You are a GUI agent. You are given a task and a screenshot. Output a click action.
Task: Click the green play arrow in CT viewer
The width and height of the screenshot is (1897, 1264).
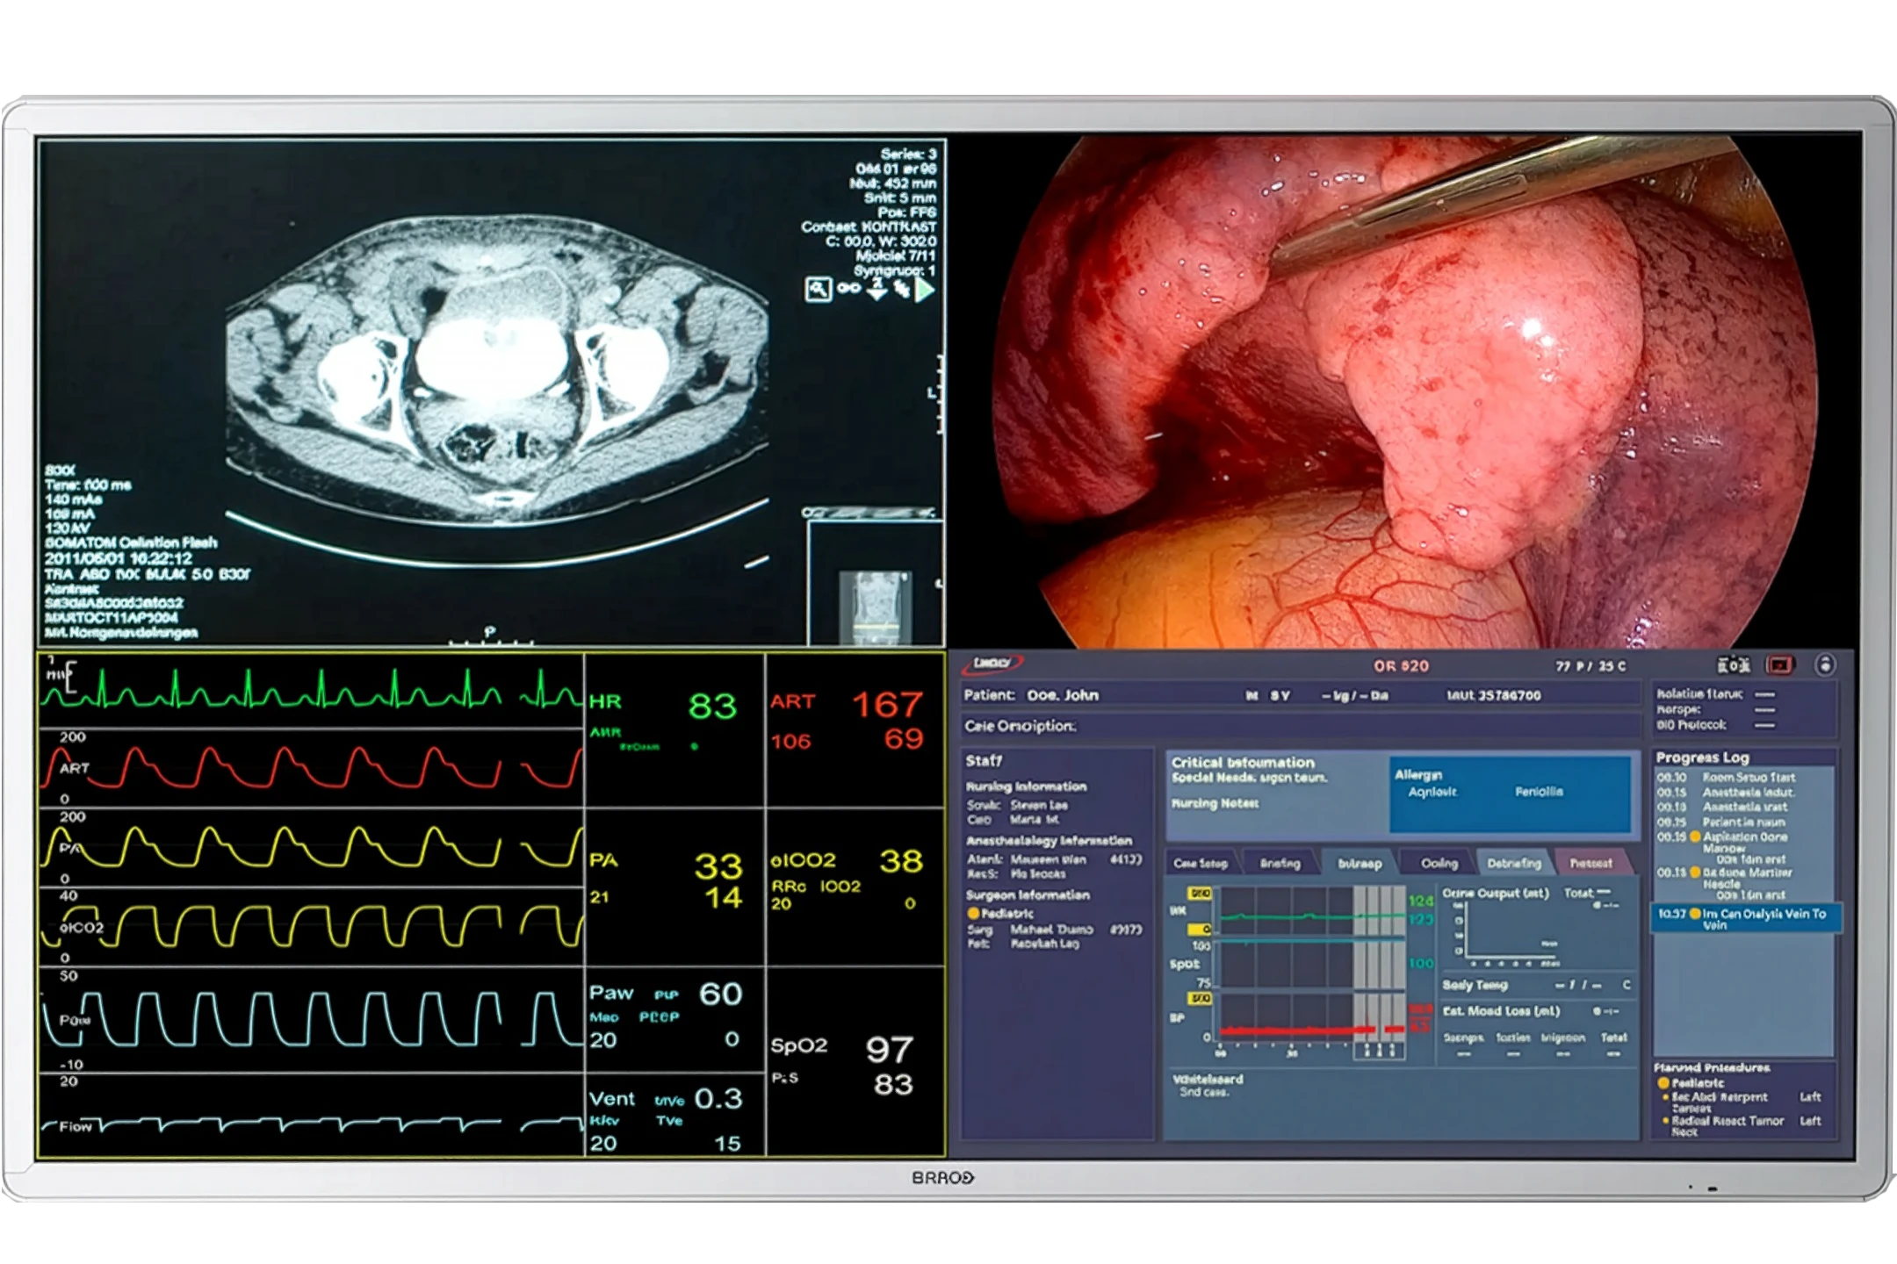point(924,289)
